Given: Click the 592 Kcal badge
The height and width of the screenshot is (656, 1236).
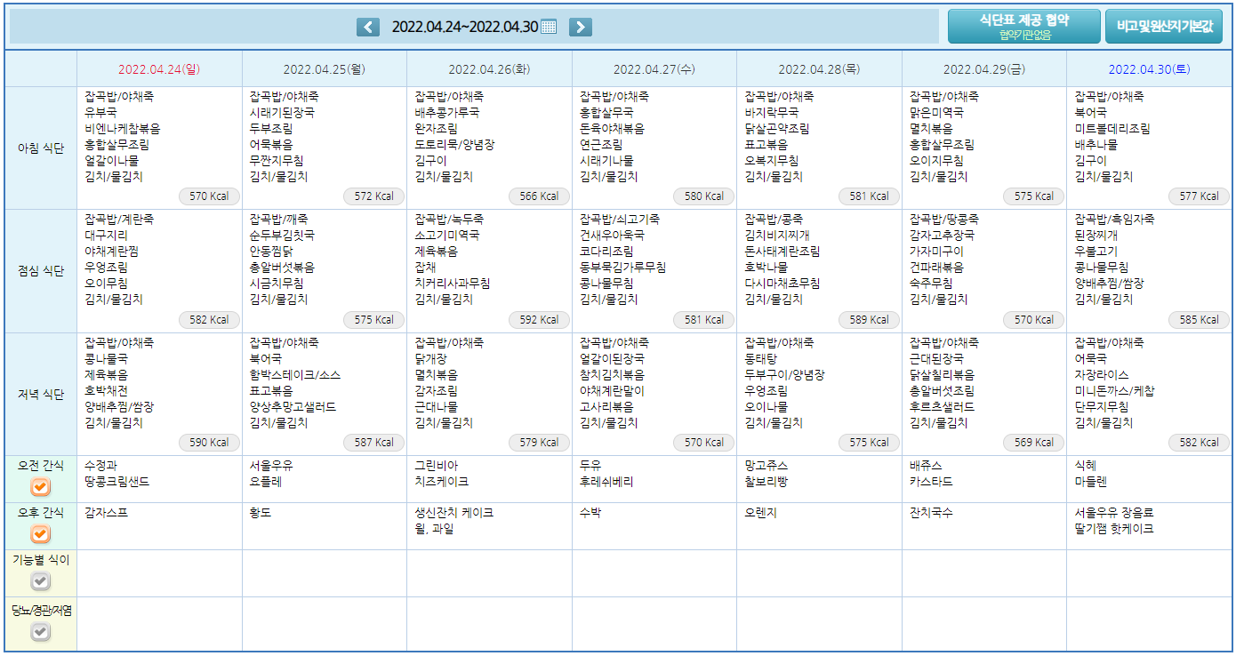Looking at the screenshot, I should 540,319.
